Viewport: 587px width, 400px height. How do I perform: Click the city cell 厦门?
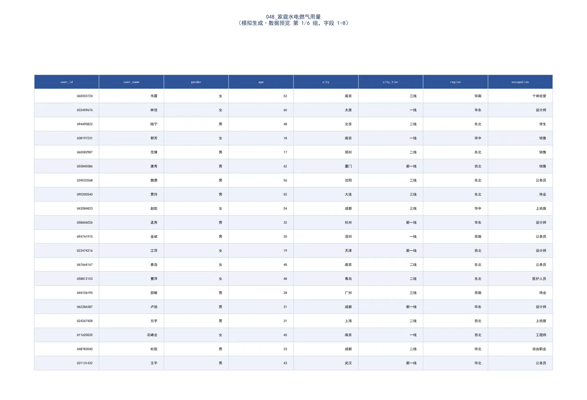click(326, 166)
